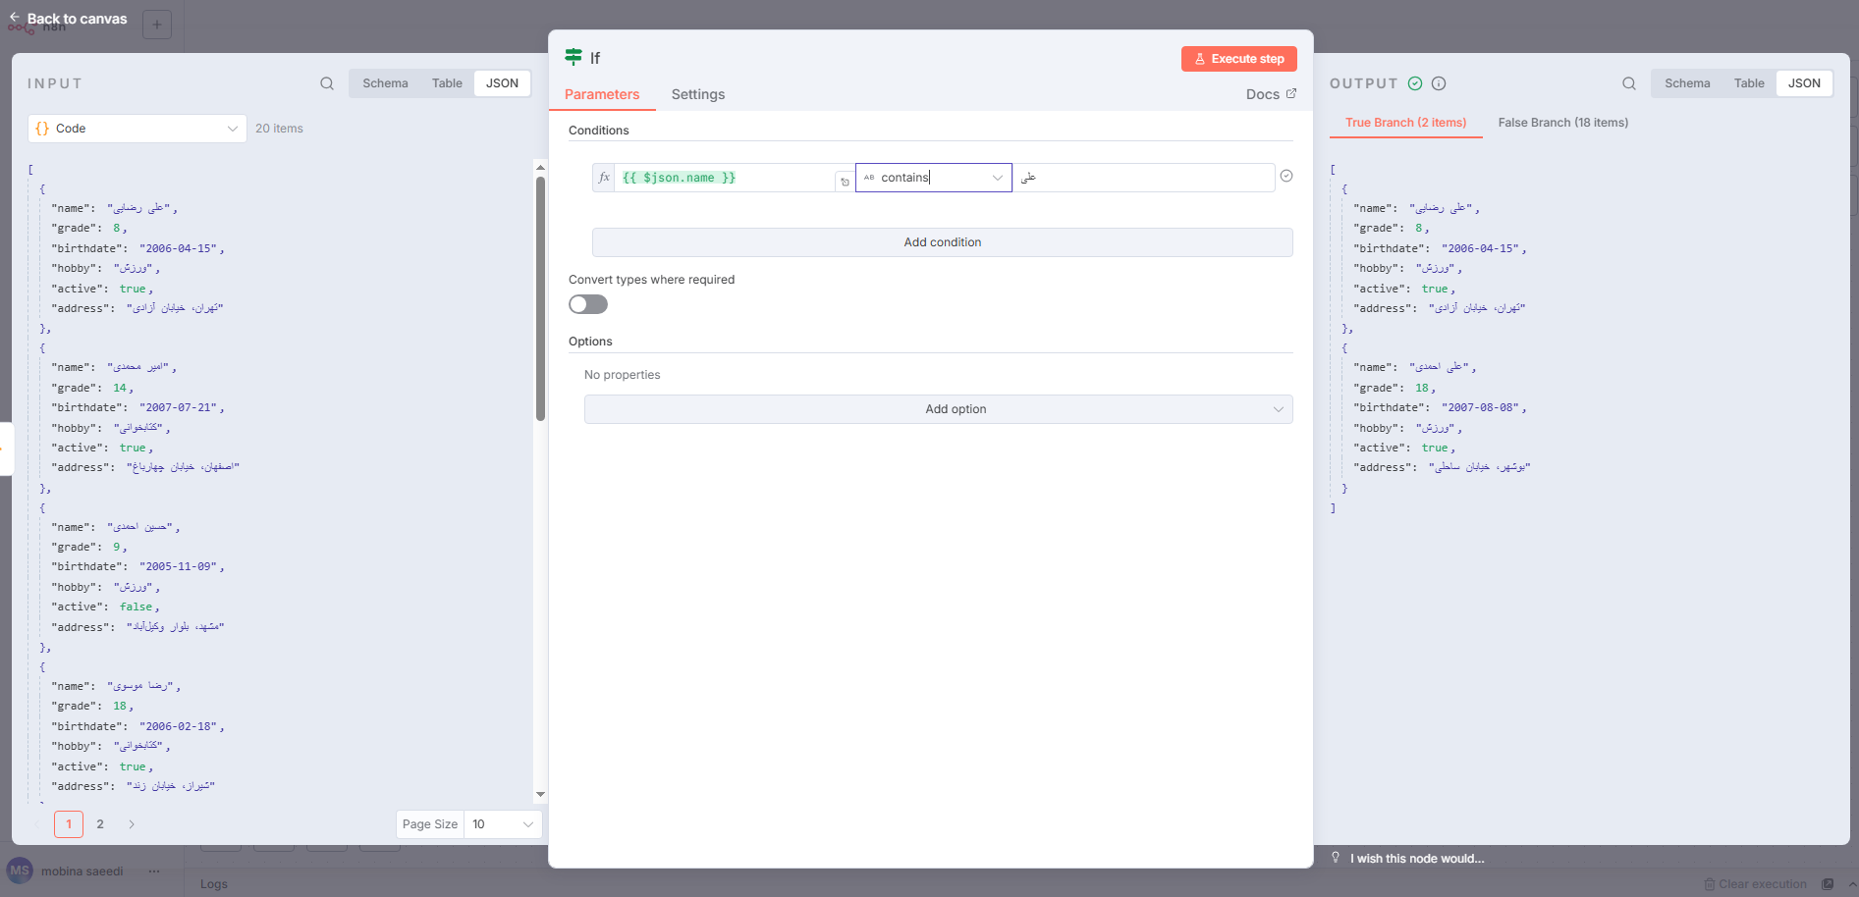The image size is (1859, 897).
Task: Switch output view to Schema
Action: [1686, 83]
